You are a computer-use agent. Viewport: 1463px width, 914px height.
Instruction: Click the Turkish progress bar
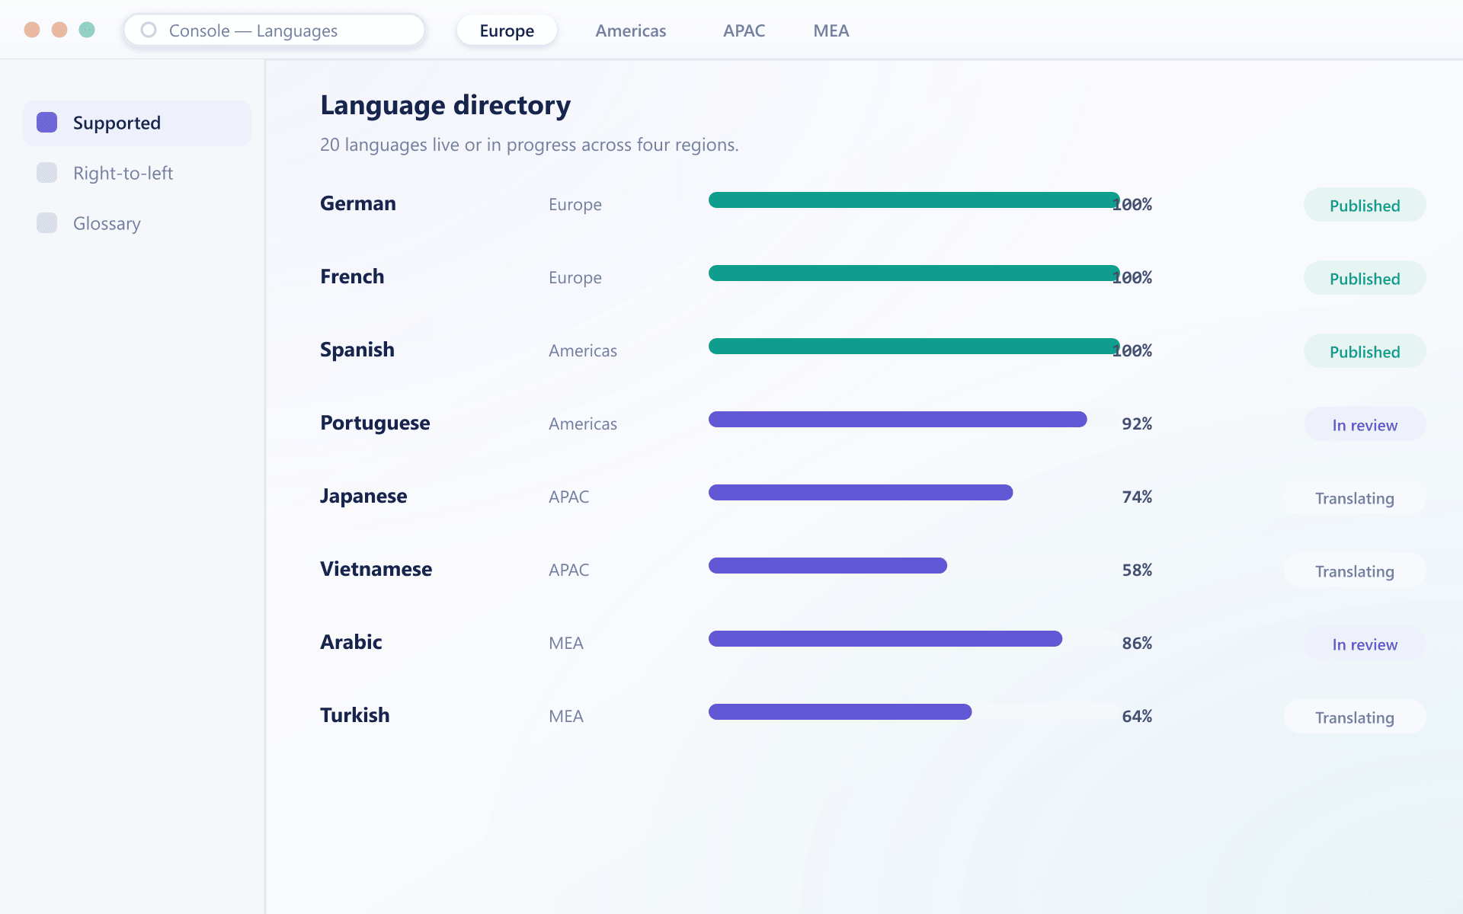(x=840, y=712)
